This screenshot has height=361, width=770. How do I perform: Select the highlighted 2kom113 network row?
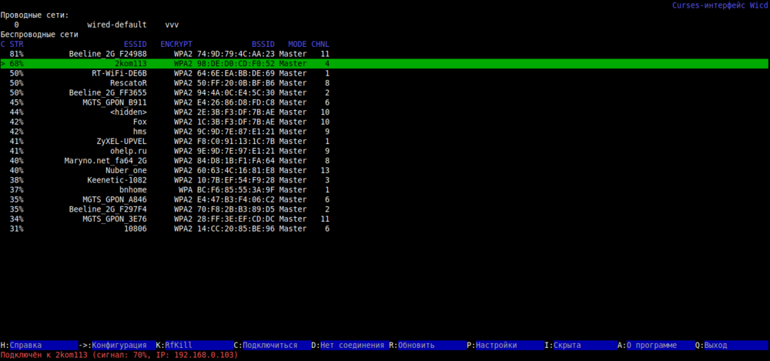coord(384,64)
